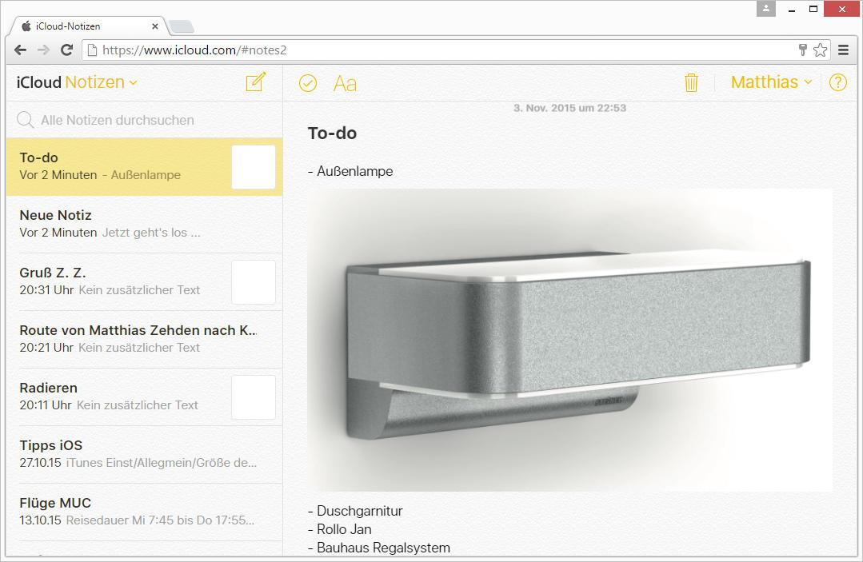Viewport: 863px width, 562px height.
Task: Reload the iCloud page
Action: 66,50
